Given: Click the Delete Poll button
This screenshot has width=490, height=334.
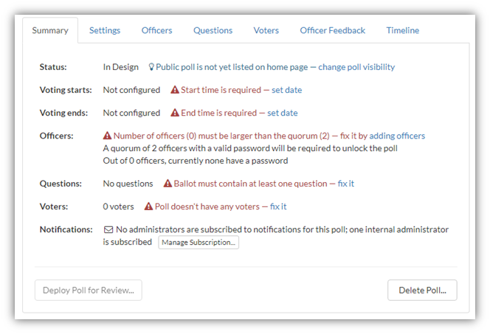Looking at the screenshot, I should tap(422, 290).
